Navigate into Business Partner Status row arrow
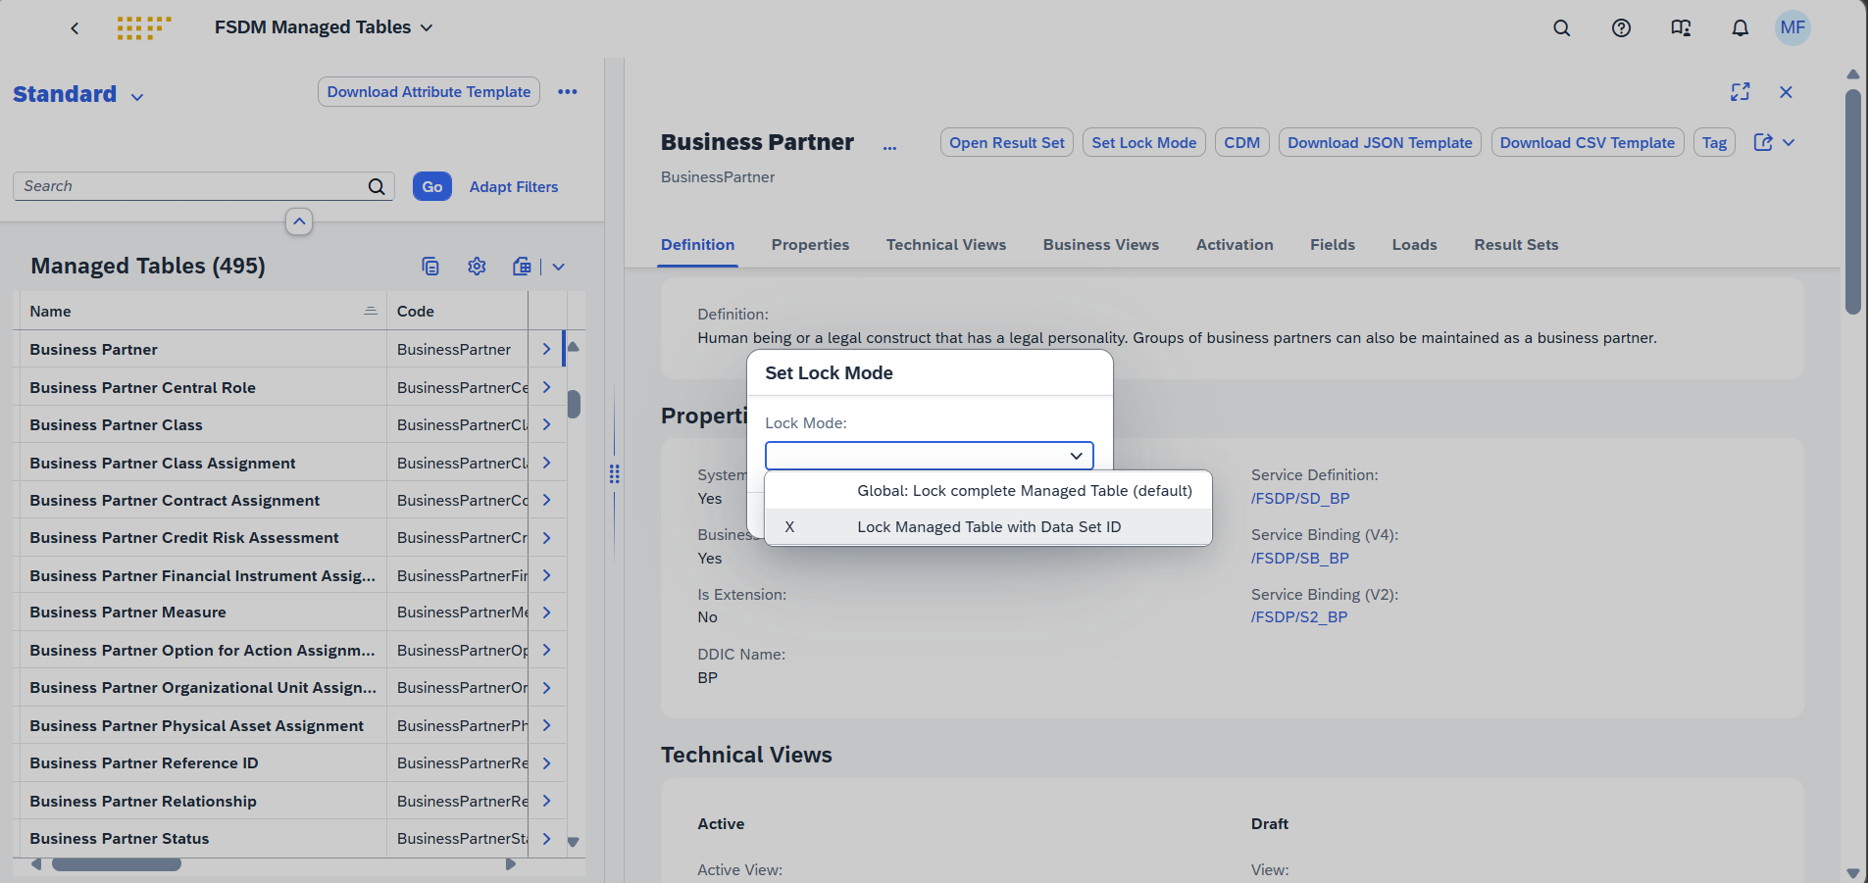1868x883 pixels. [x=546, y=838]
